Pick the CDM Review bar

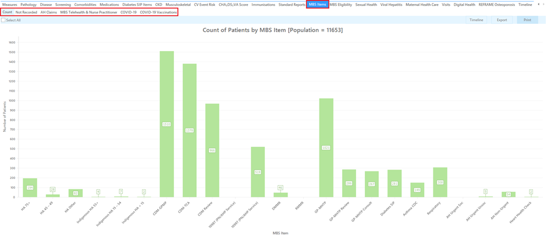point(212,150)
